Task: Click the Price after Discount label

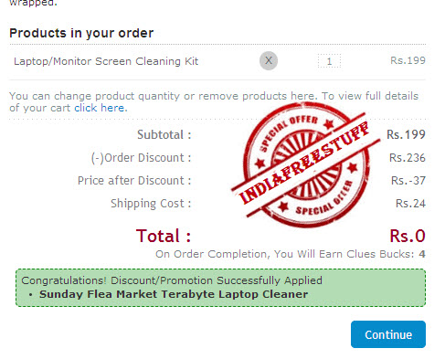Action: click(x=134, y=181)
